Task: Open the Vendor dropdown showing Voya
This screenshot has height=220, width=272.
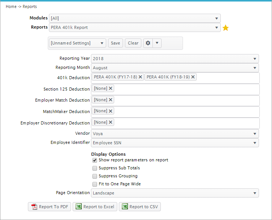Action: (175, 134)
